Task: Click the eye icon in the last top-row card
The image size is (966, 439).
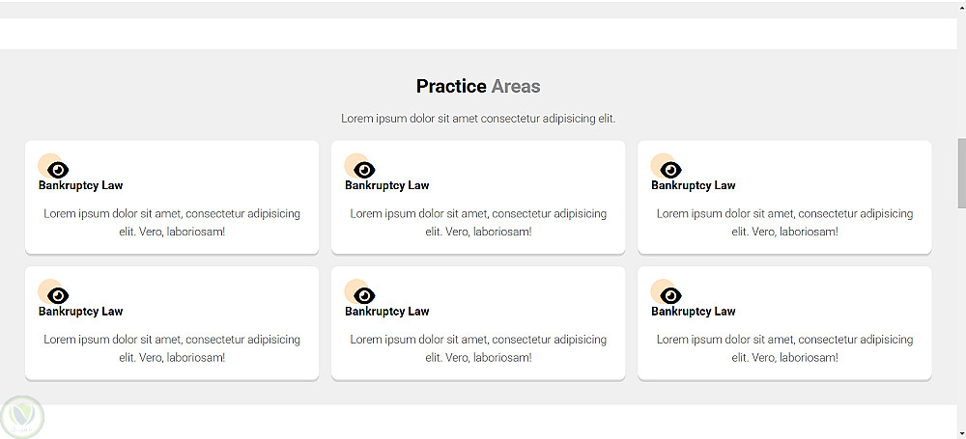Action: coord(670,170)
